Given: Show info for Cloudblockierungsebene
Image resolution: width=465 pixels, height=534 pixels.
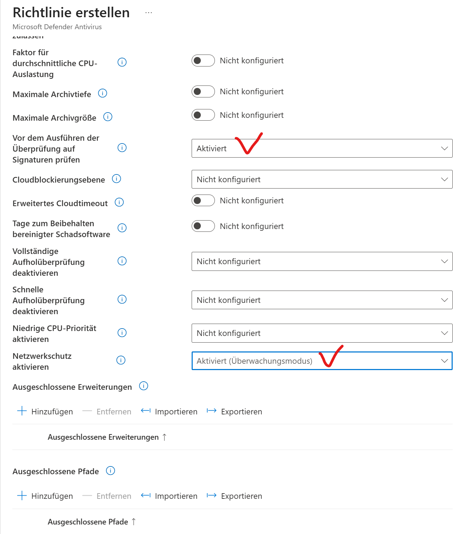Looking at the screenshot, I should tap(116, 179).
